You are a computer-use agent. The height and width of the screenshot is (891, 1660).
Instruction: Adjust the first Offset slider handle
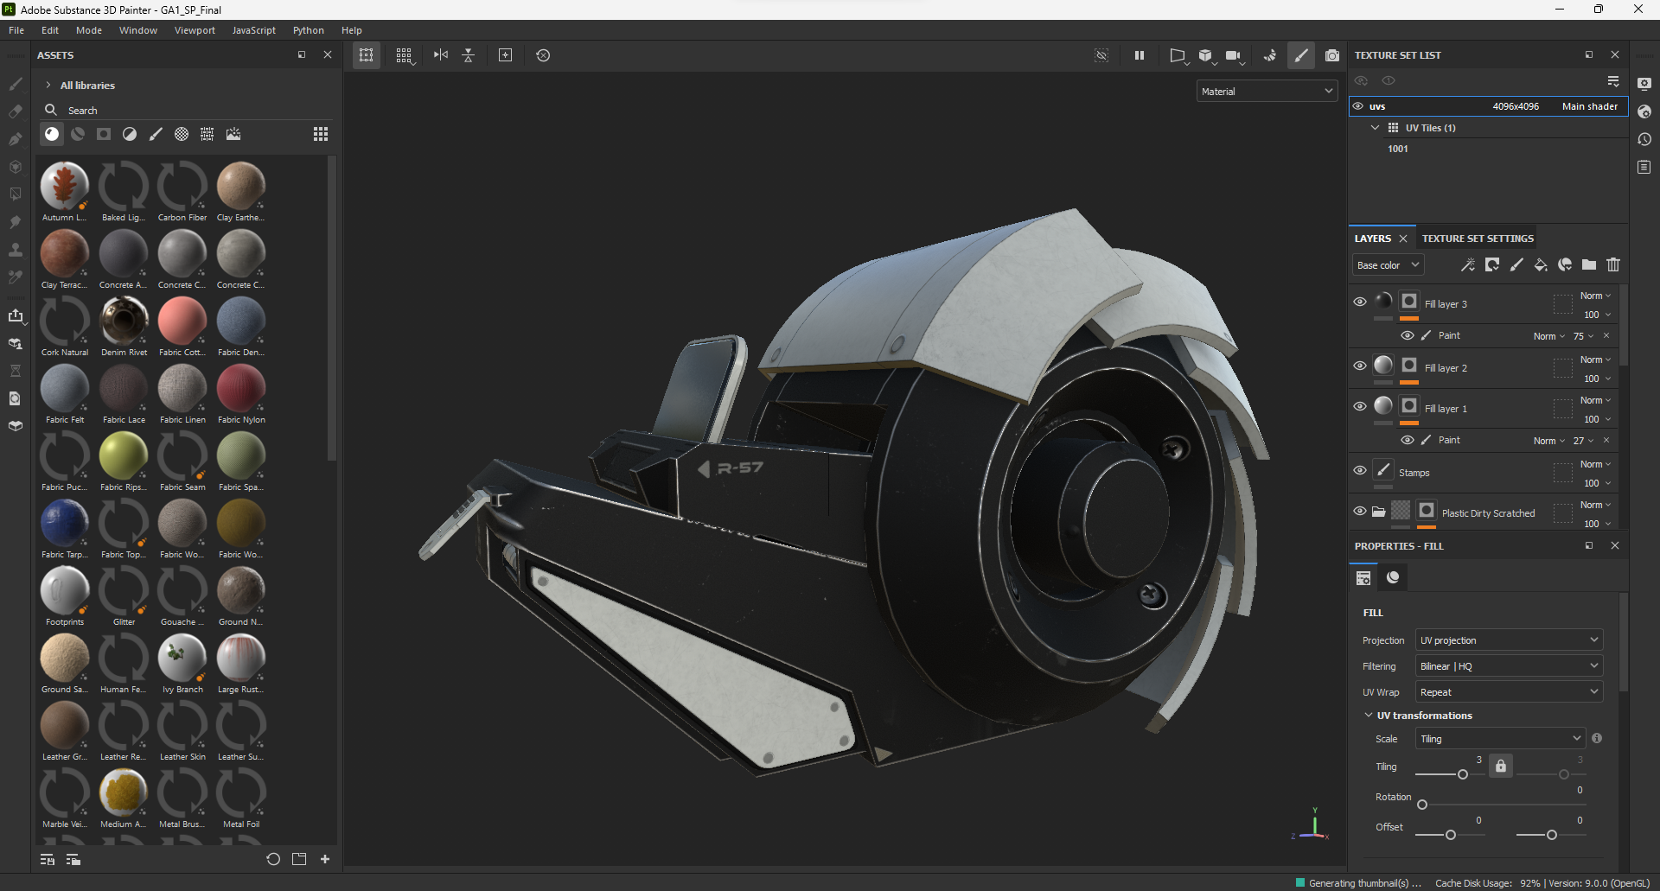point(1451,835)
